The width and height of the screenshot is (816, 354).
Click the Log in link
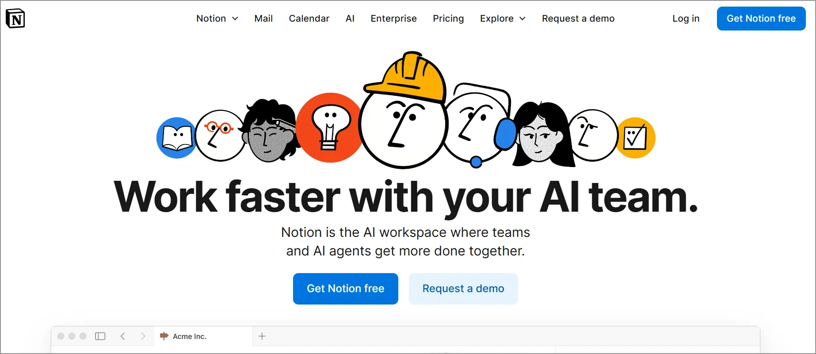pyautogui.click(x=686, y=19)
